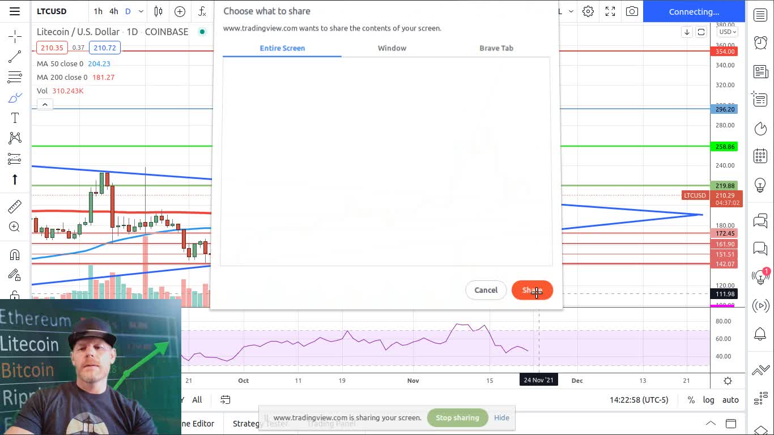Select the D daily timeframe
774x435 pixels.
point(128,11)
